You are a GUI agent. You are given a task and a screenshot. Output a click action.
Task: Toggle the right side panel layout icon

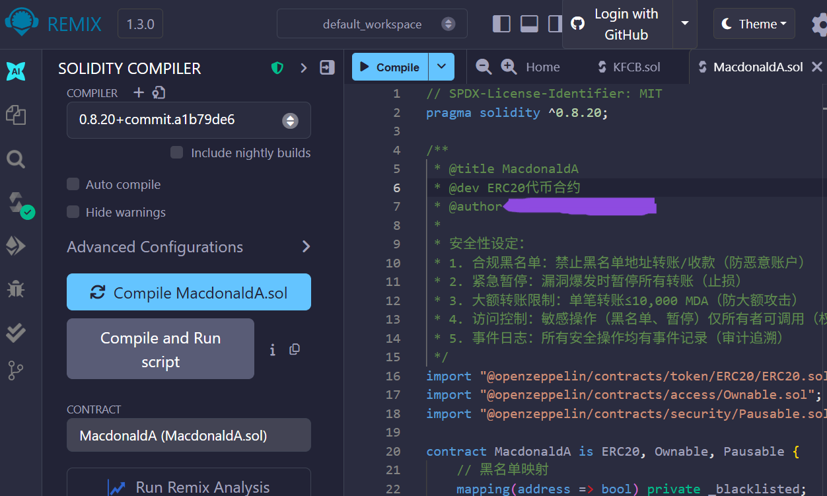coord(555,24)
